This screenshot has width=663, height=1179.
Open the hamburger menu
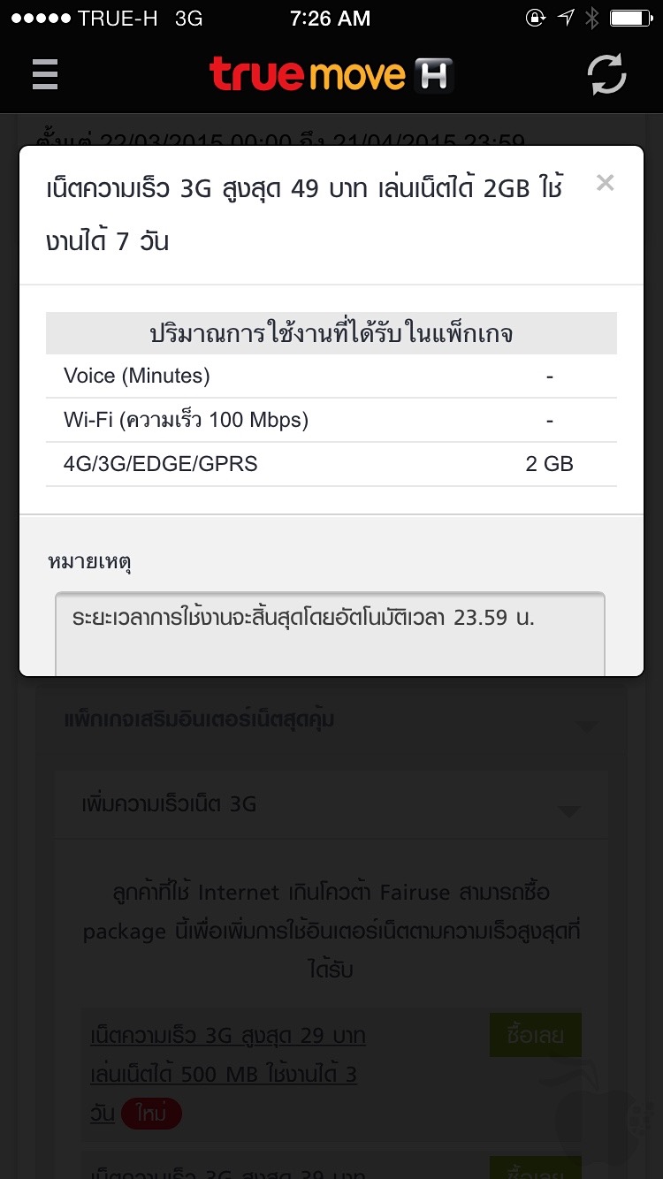click(45, 74)
